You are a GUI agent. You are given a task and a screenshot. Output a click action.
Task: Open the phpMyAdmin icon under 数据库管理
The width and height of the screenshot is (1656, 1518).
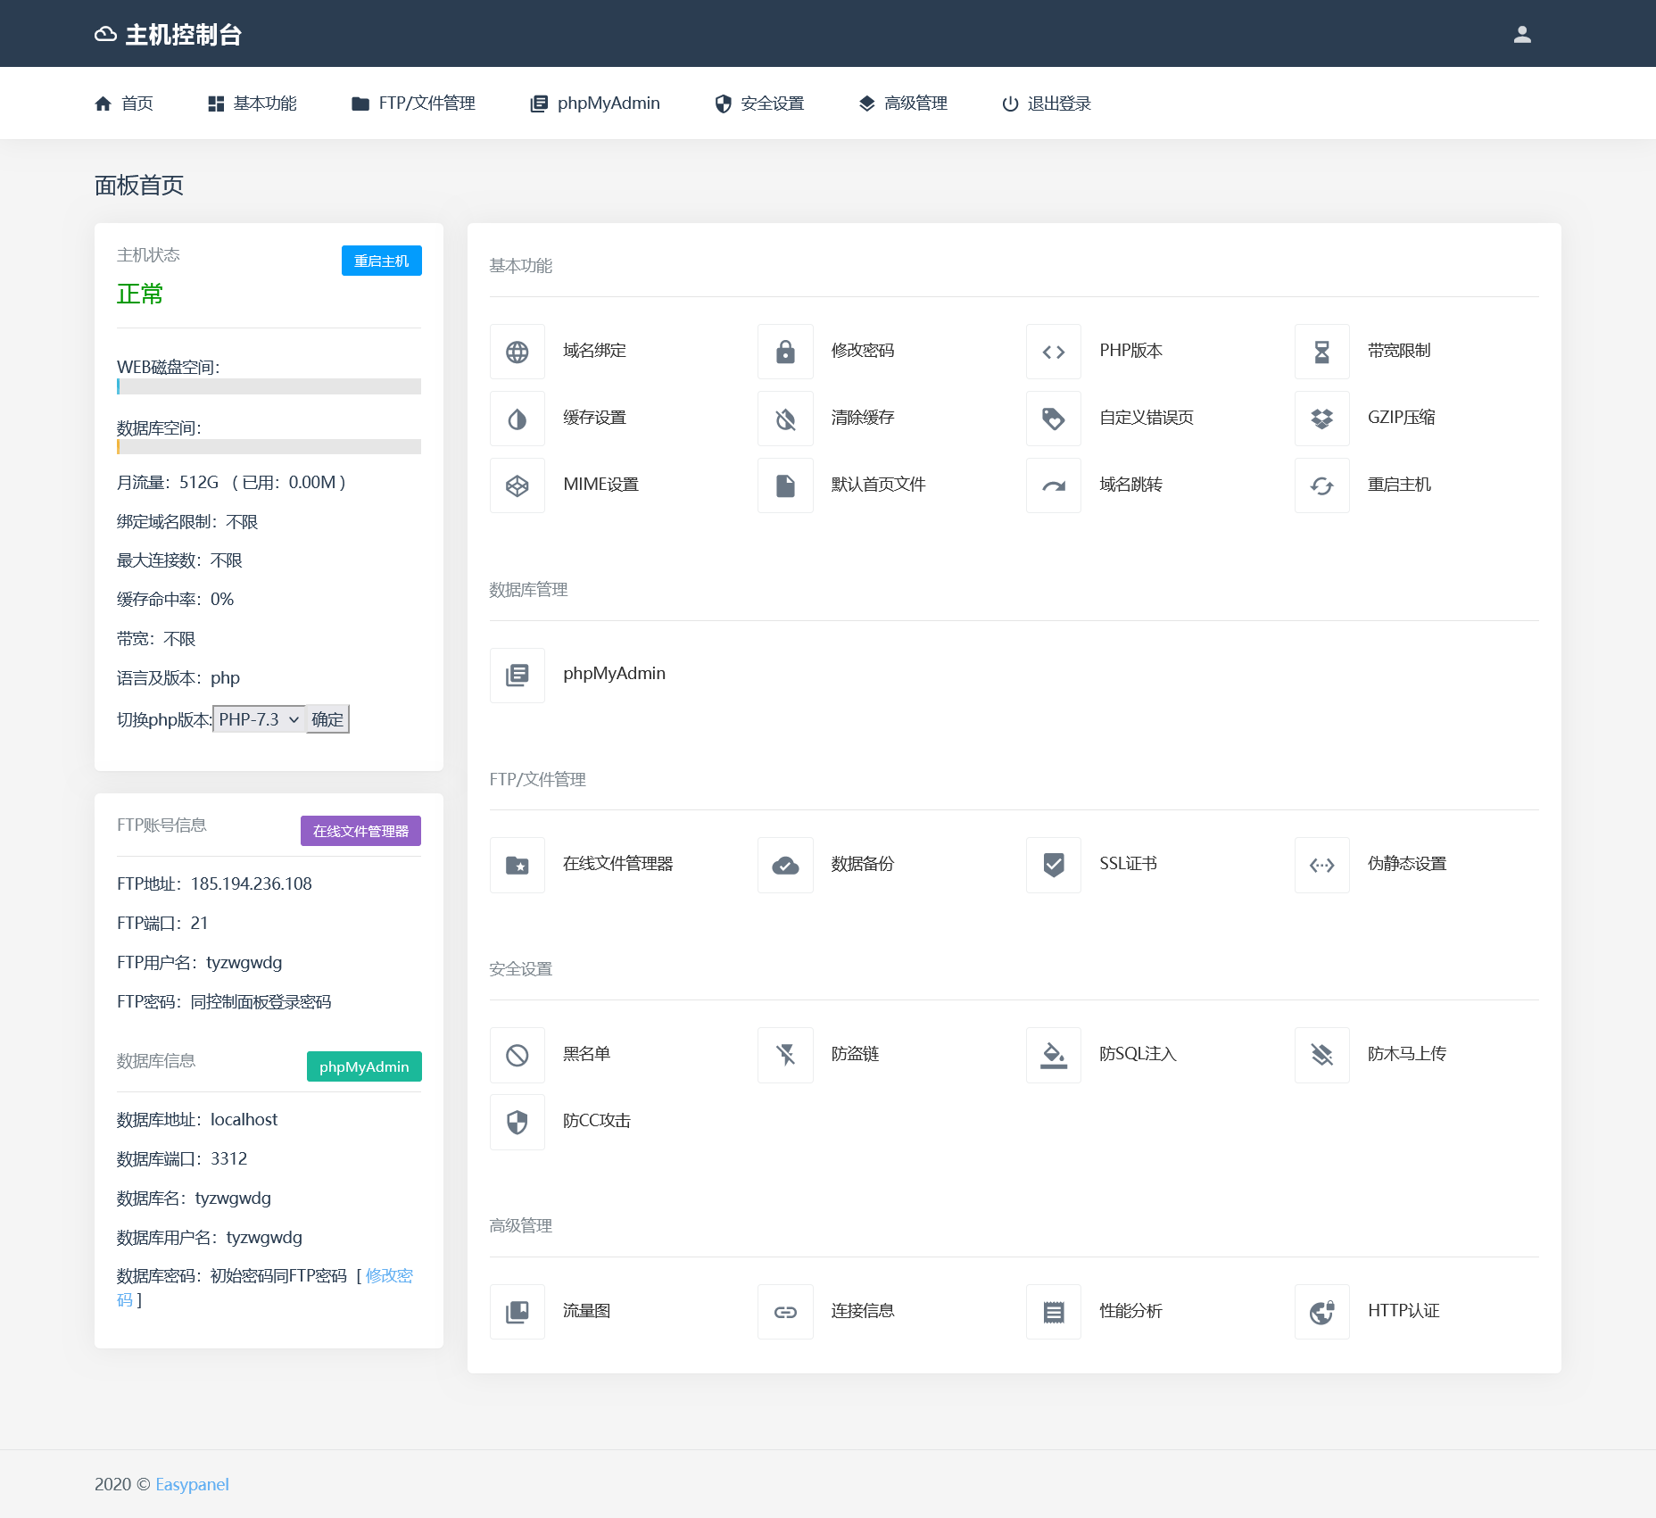click(x=517, y=676)
